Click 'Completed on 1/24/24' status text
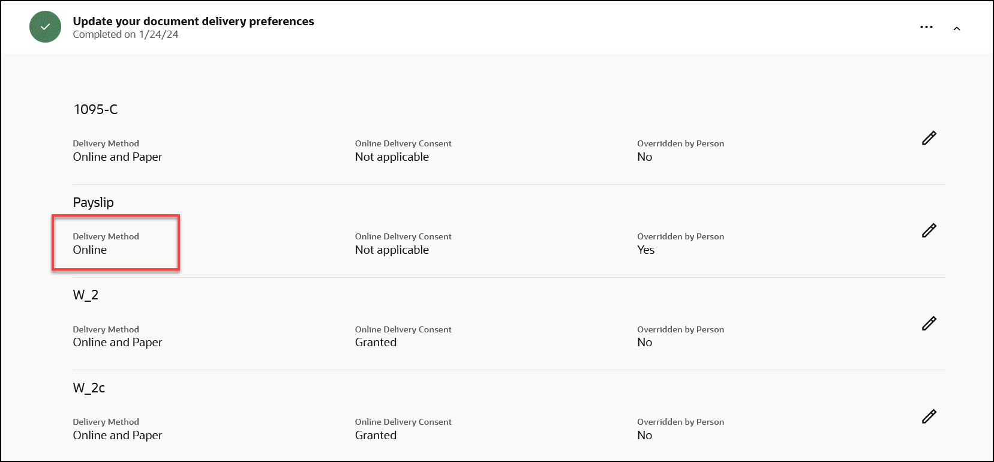This screenshot has width=994, height=462. point(125,35)
